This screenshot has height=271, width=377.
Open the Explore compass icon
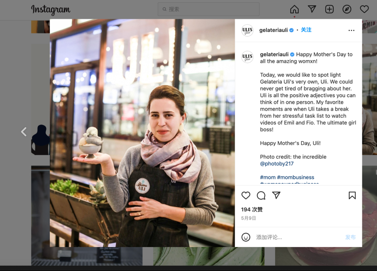pos(347,9)
